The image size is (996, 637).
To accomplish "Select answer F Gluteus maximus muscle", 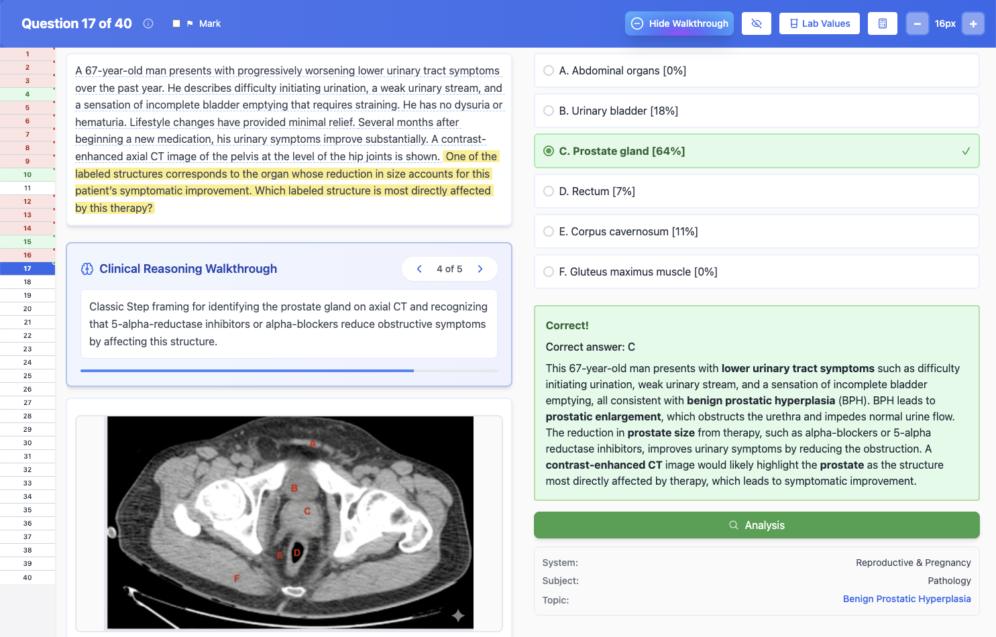I will pos(757,272).
